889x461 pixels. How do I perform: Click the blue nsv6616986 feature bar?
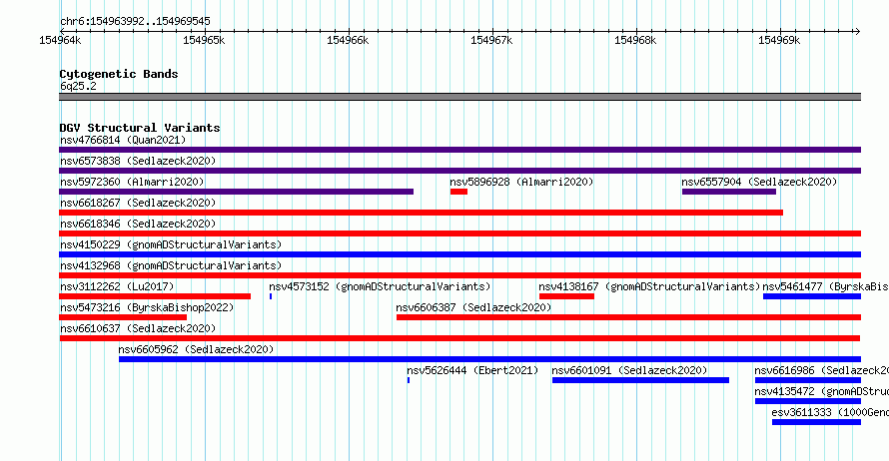808,380
